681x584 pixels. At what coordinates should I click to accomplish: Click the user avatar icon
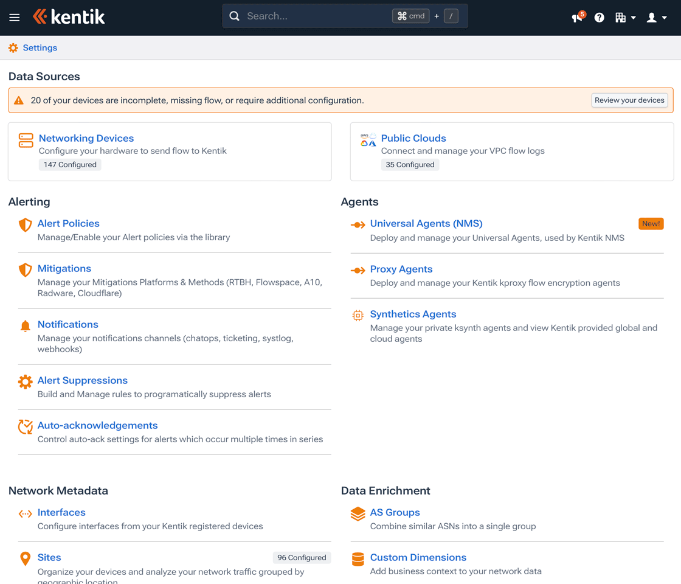tap(652, 17)
